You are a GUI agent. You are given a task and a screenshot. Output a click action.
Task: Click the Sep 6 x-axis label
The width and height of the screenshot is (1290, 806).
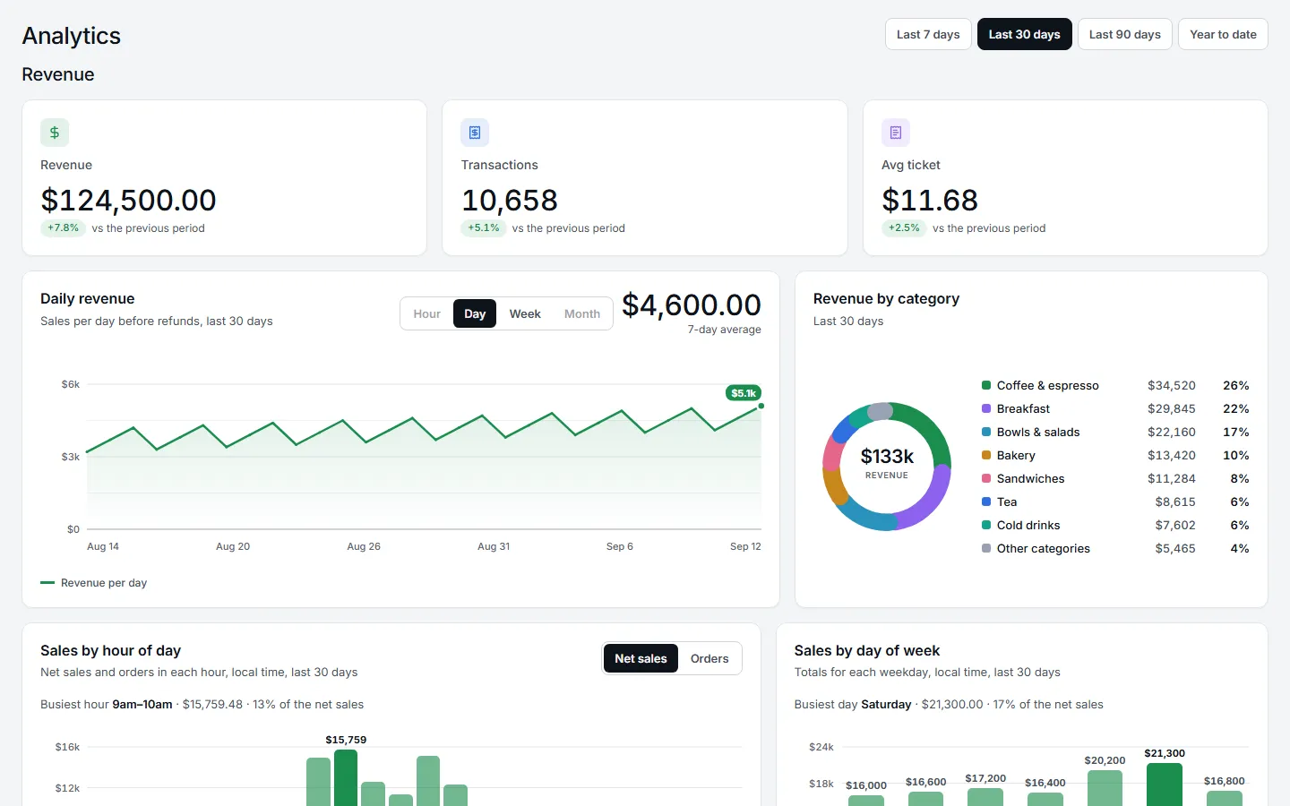pyautogui.click(x=620, y=546)
